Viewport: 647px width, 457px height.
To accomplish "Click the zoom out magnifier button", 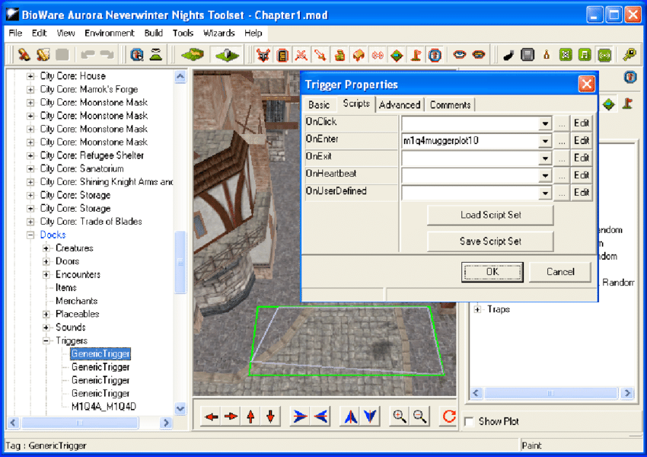I will coord(419,416).
